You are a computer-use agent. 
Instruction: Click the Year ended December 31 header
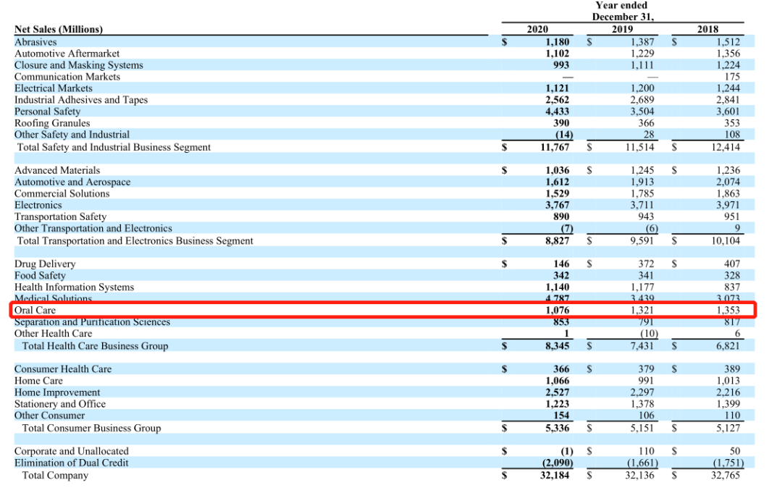click(622, 11)
